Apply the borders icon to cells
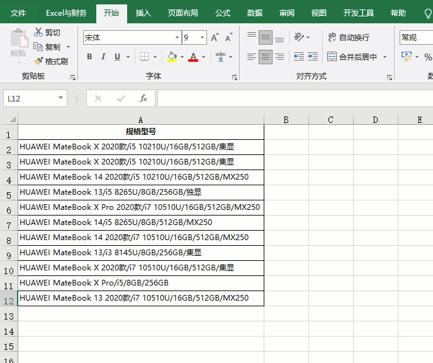The height and width of the screenshot is (363, 433). 144,57
